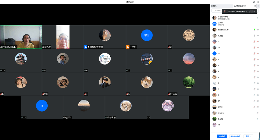Click the microphone icon beside 吴热生 in member list

(x=254, y=36)
